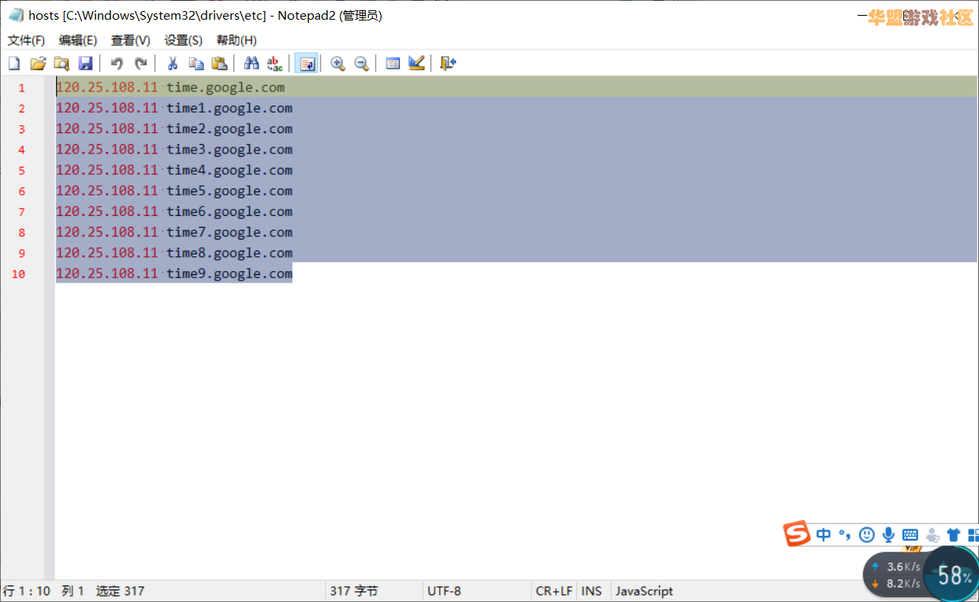Click line 2 text time1.google.com

(229, 108)
